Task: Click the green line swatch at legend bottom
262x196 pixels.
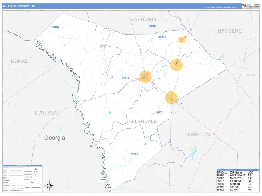Action: pyautogui.click(x=16, y=190)
